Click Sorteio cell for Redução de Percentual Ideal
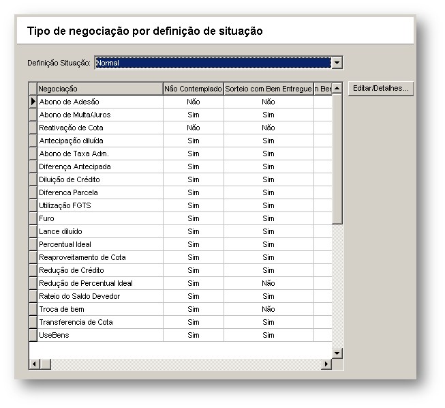 point(268,283)
